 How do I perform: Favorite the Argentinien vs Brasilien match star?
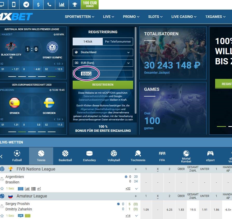pos(2,189)
